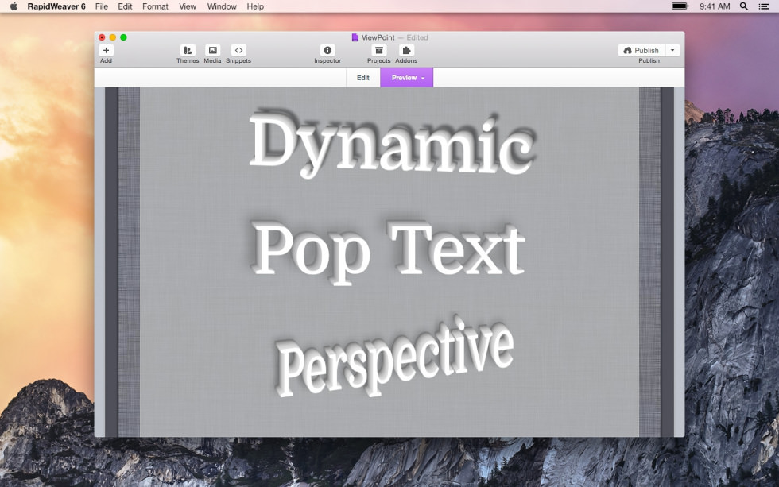
Task: Open the RapidWeaver 6 menu
Action: coord(56,6)
